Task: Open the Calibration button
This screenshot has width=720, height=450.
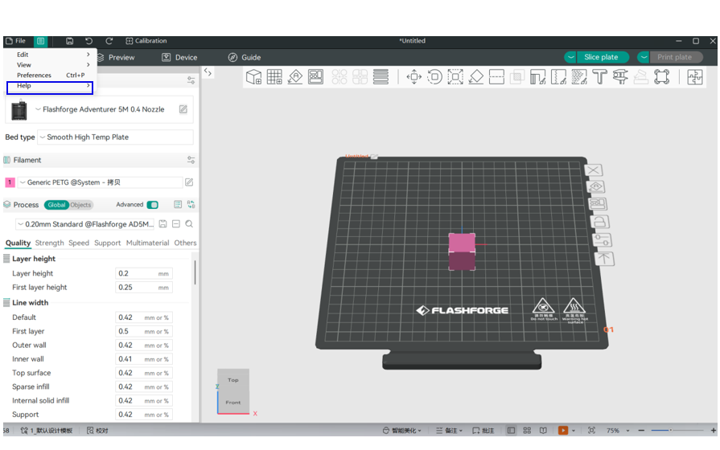Action: coord(146,41)
